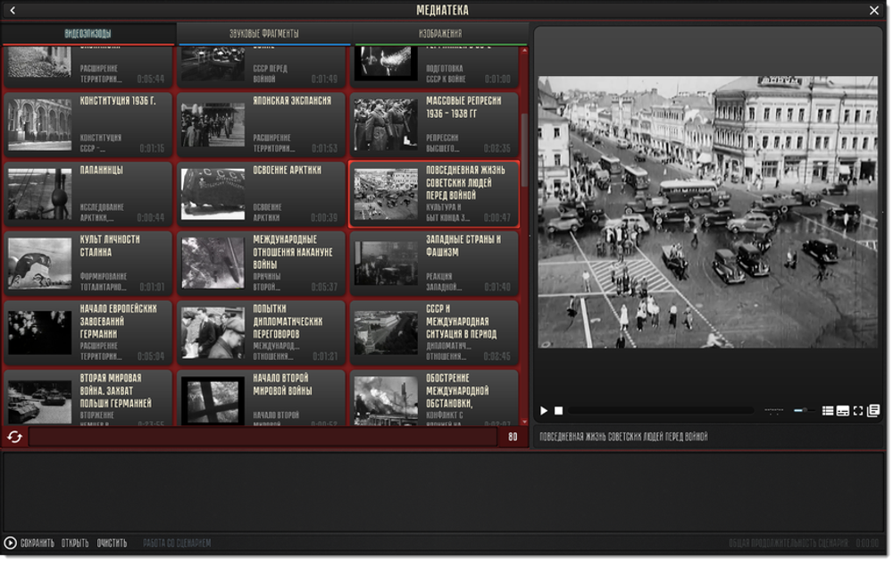Click the stacked pages icon in player
Screen dimensions: 893x562
pyautogui.click(x=873, y=411)
